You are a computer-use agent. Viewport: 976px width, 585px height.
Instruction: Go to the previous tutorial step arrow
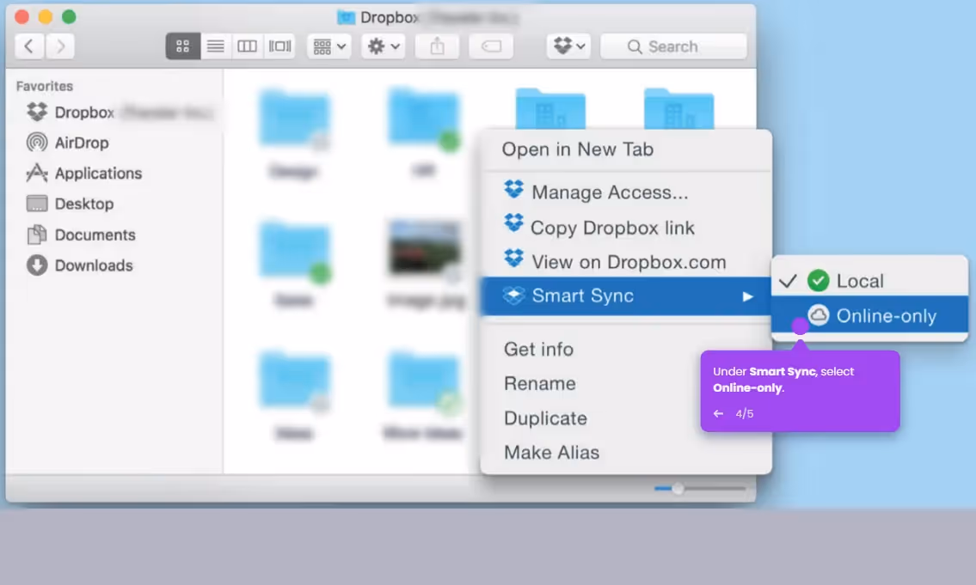point(718,413)
